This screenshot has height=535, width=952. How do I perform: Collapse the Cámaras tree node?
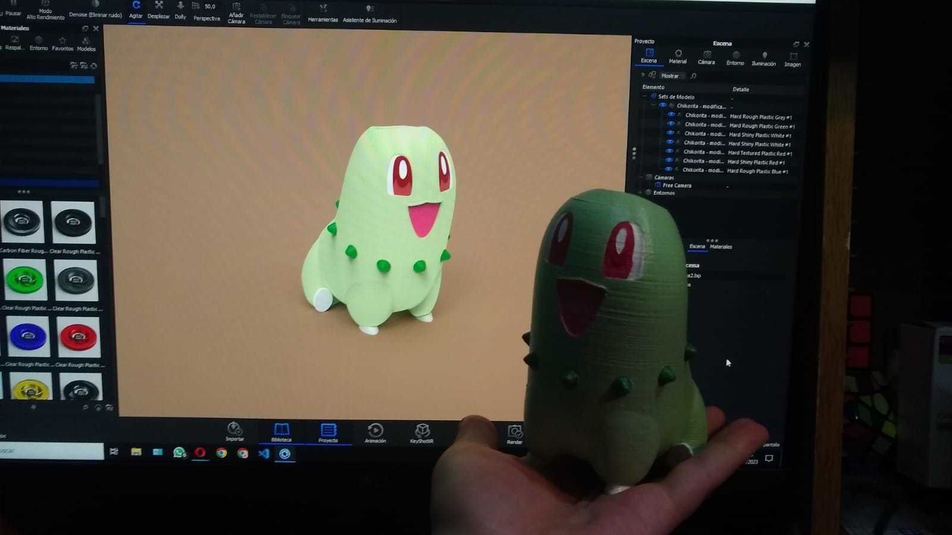(x=641, y=177)
